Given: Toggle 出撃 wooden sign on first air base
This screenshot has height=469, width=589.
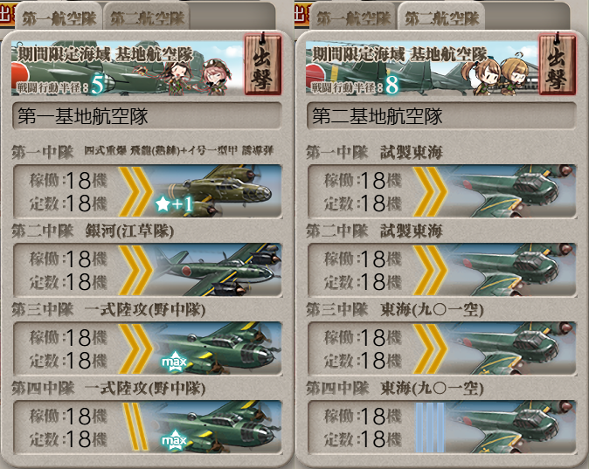Looking at the screenshot, I should pos(262,64).
